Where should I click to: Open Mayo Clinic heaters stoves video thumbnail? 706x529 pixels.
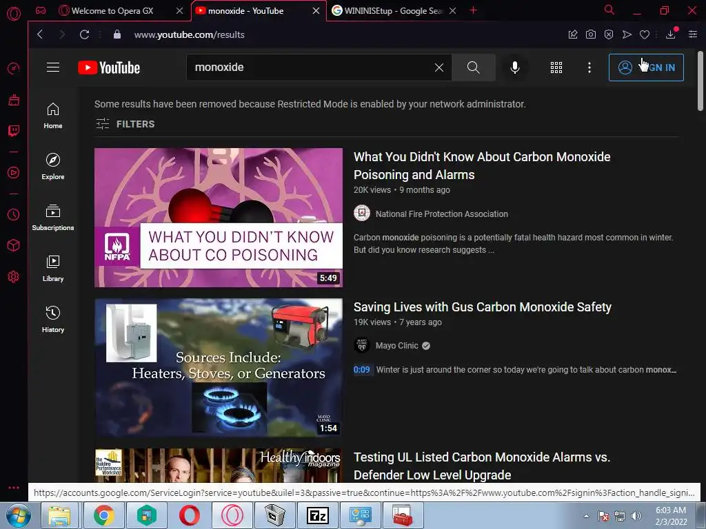pyautogui.click(x=219, y=368)
